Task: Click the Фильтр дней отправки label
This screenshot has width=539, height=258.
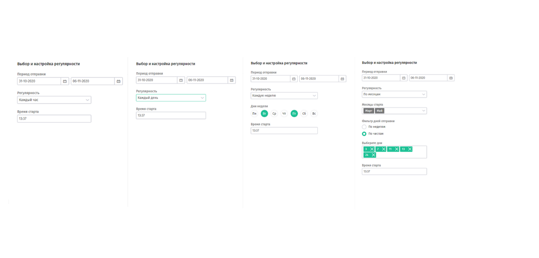Action: (x=378, y=121)
